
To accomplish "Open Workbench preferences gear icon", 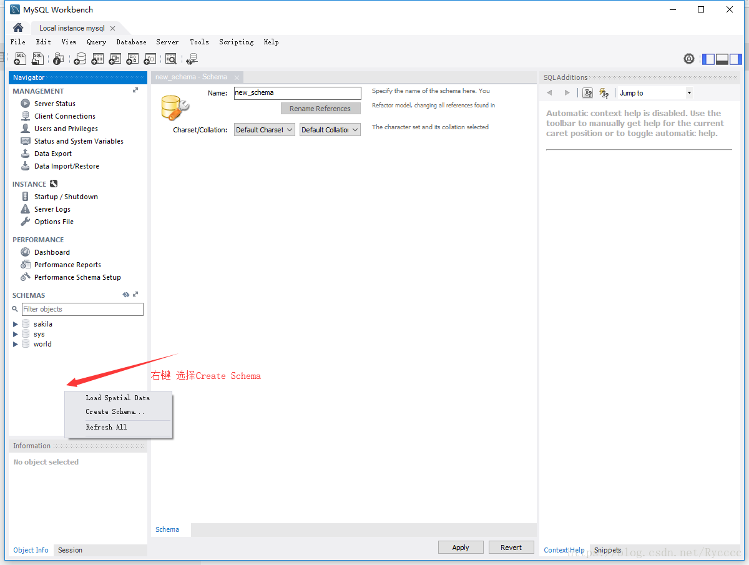I will tap(689, 59).
